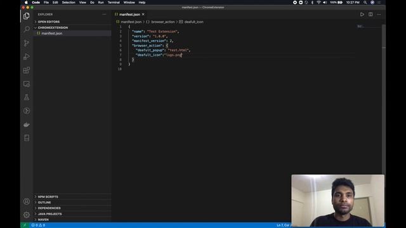Screen dimensions: 406x228
Task: Click the "manifest_version" key on line 4
Action: pos(149,41)
